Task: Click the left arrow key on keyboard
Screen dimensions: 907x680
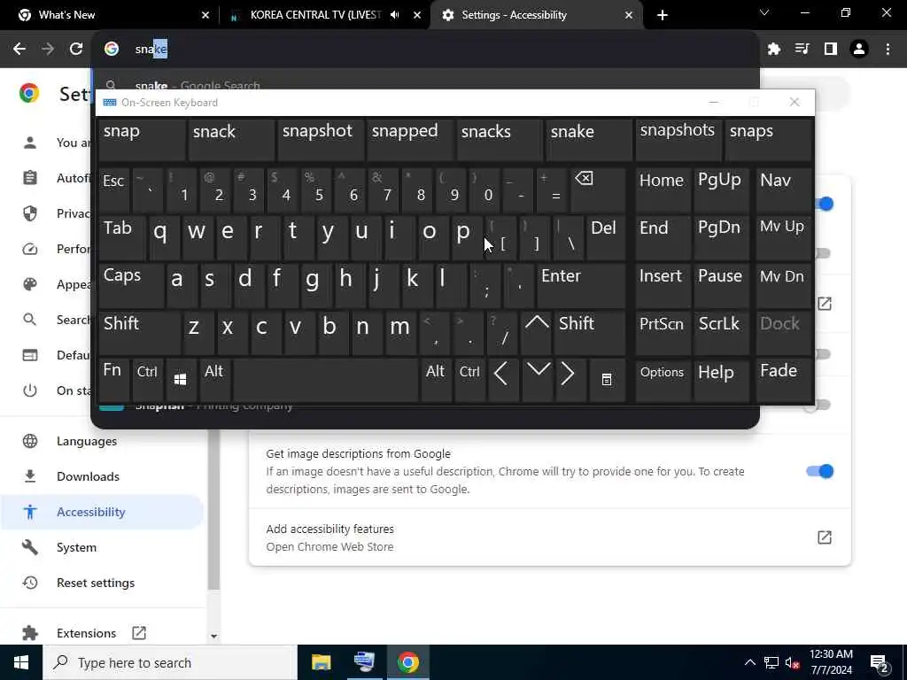Action: pyautogui.click(x=503, y=379)
